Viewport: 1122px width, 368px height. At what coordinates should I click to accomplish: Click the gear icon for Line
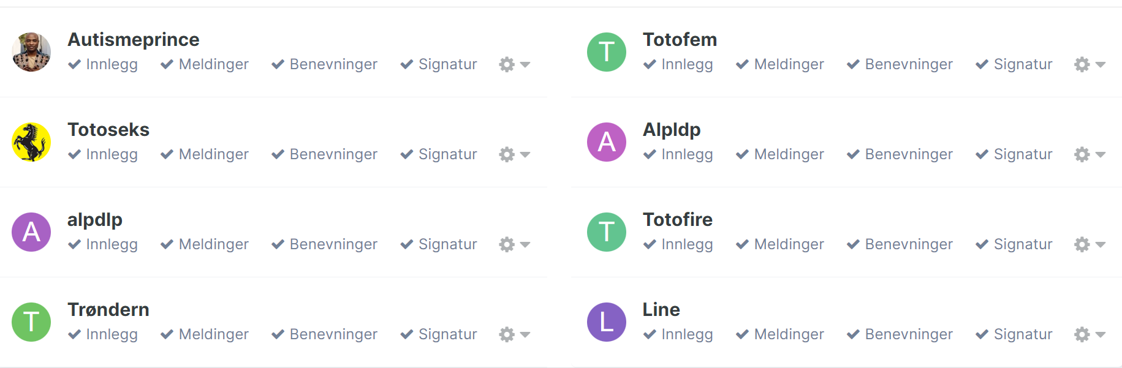click(x=1082, y=334)
